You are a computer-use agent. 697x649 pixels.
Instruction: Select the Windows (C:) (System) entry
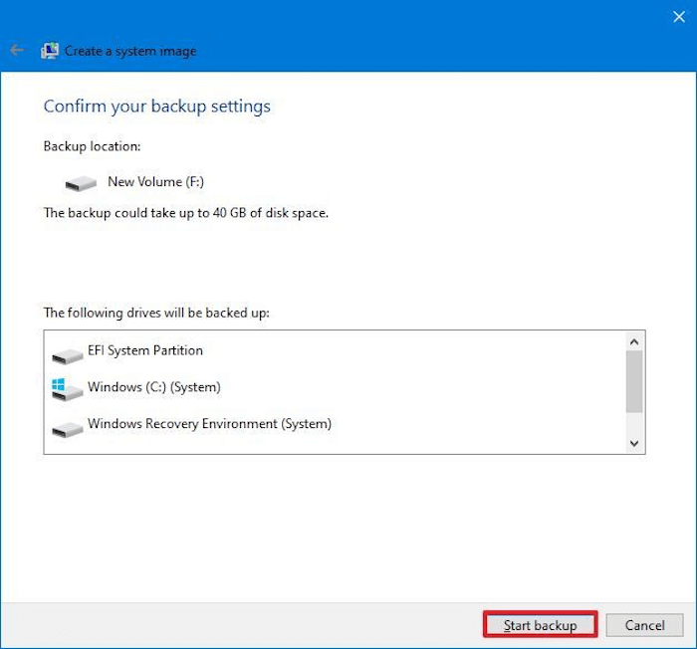click(153, 387)
